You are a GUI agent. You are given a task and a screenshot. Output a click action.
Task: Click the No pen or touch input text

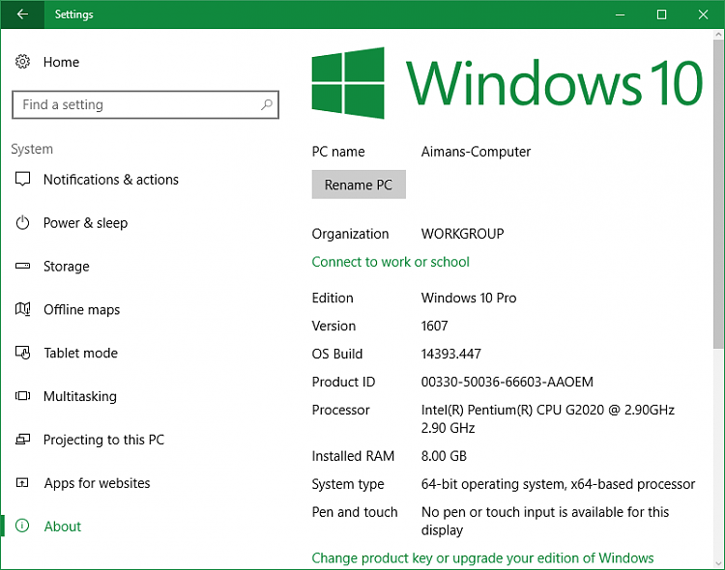point(545,521)
